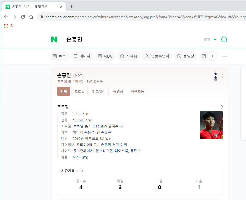Open 손흥민 경기 성적 link
The width and height of the screenshot is (246, 200).
pyautogui.click(x=114, y=145)
